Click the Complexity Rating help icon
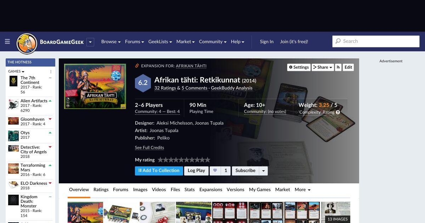The height and width of the screenshot is (223, 425). [338, 112]
